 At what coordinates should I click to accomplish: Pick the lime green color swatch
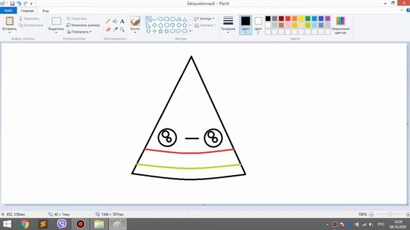pos(307,26)
